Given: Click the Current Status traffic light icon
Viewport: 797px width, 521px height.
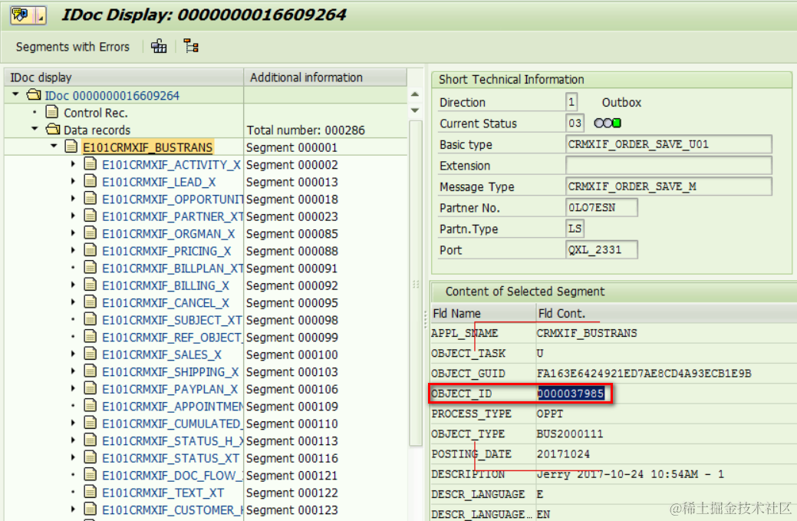Looking at the screenshot, I should (x=608, y=123).
